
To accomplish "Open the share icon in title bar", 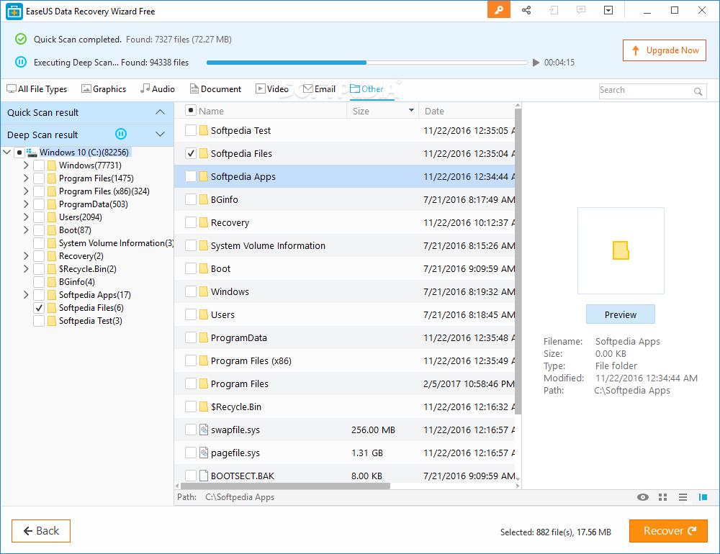I will pos(526,10).
